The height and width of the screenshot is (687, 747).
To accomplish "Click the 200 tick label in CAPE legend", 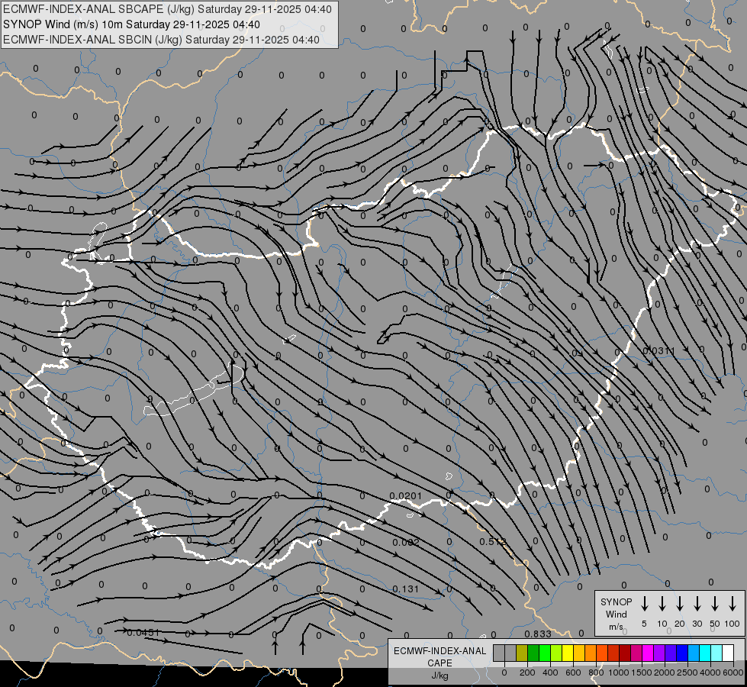I will click(x=527, y=672).
